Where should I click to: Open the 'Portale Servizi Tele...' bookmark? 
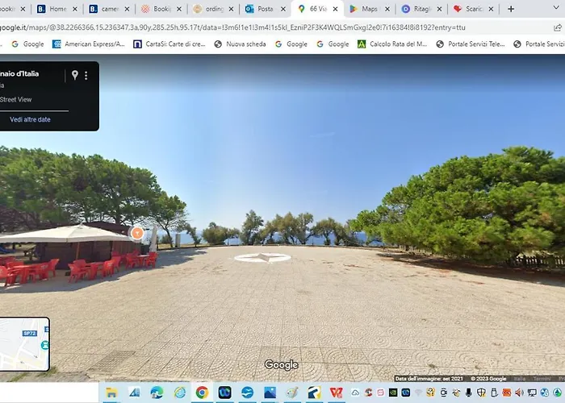point(471,44)
